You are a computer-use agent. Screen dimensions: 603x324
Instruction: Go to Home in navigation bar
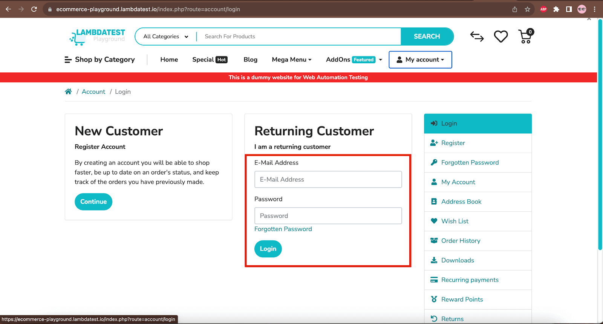(169, 60)
